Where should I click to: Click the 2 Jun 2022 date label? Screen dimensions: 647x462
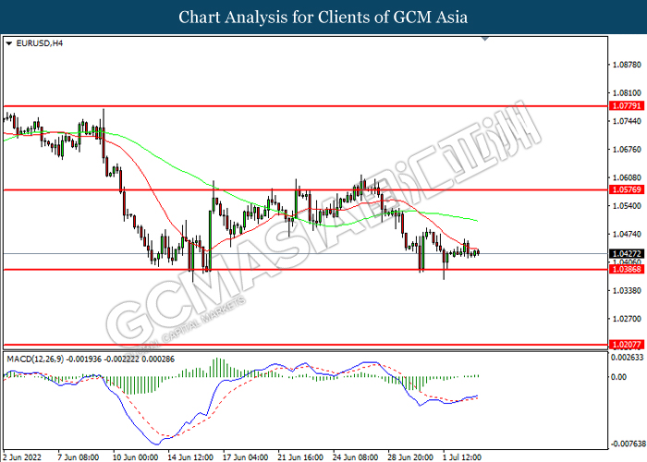point(23,457)
